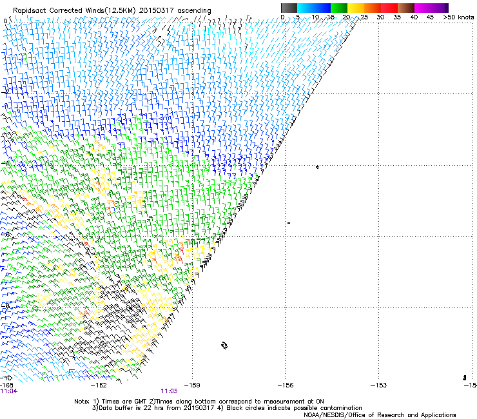Image resolution: width=477 pixels, height=419 pixels.
Task: Click the red 30-35 knots legend segment
Action: (389, 8)
